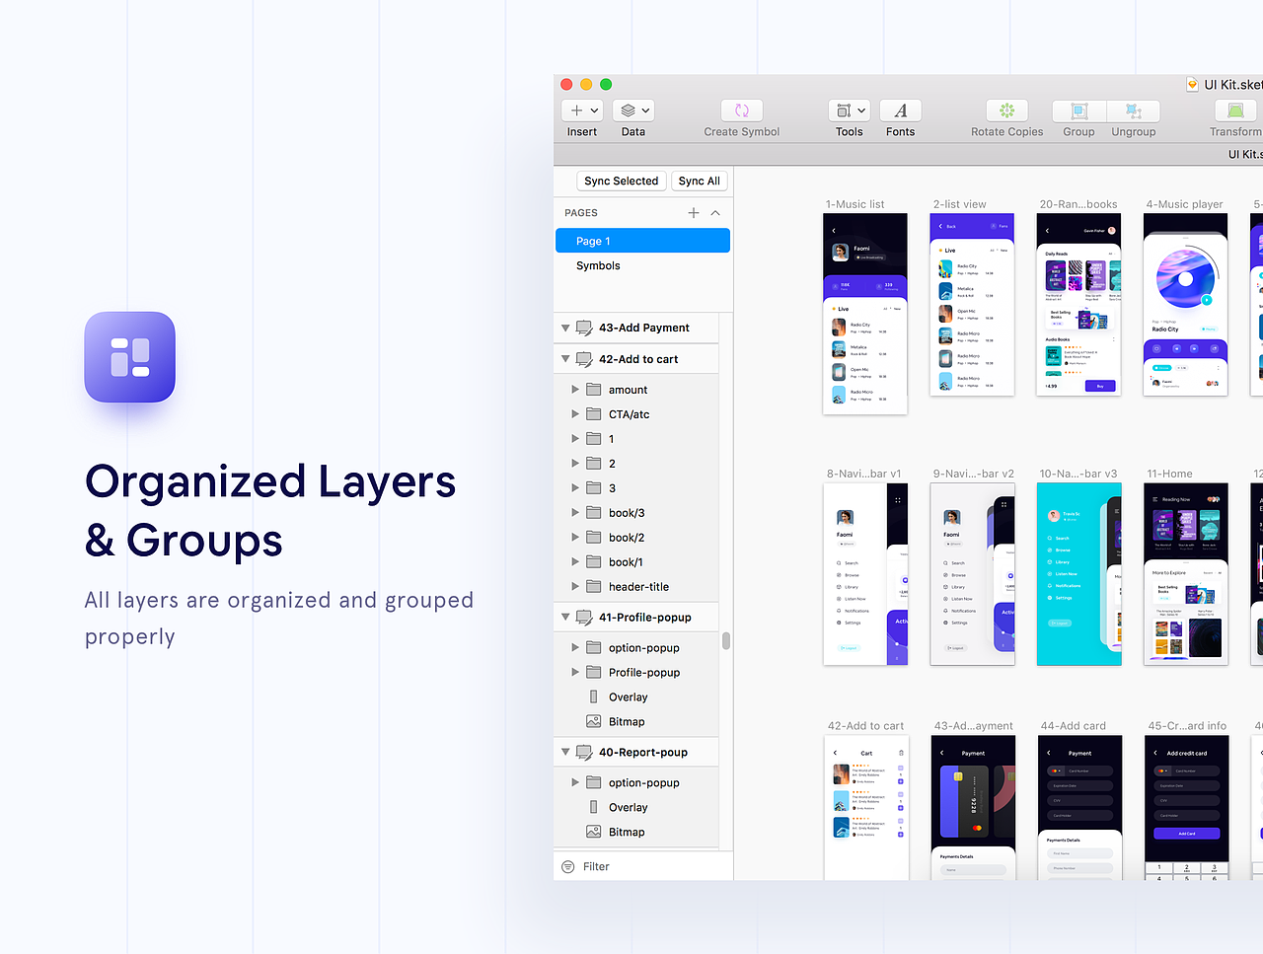Click the Filter icon at panel bottom

[568, 866]
